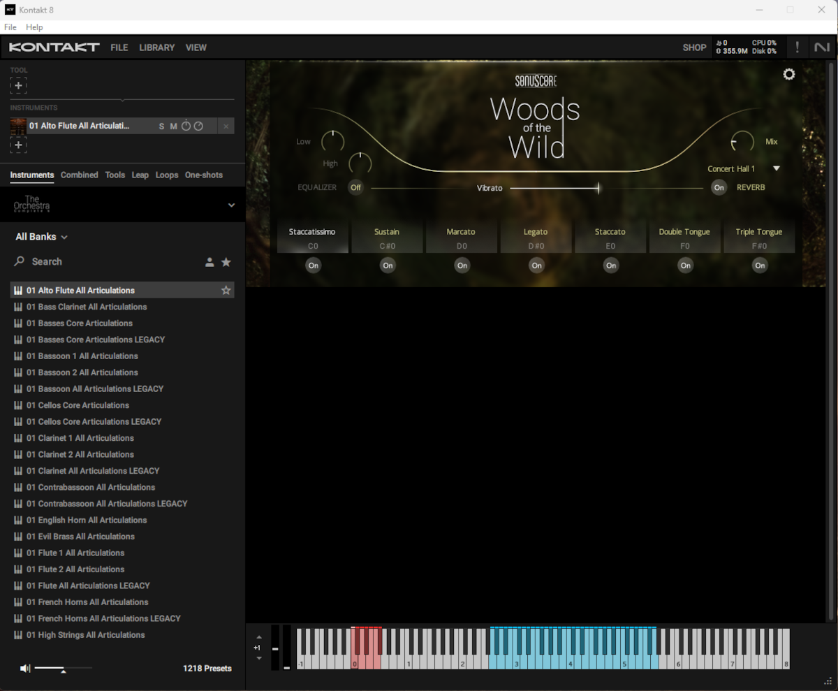Shift keyboard octave up arrow
The image size is (838, 691).
pyautogui.click(x=259, y=637)
